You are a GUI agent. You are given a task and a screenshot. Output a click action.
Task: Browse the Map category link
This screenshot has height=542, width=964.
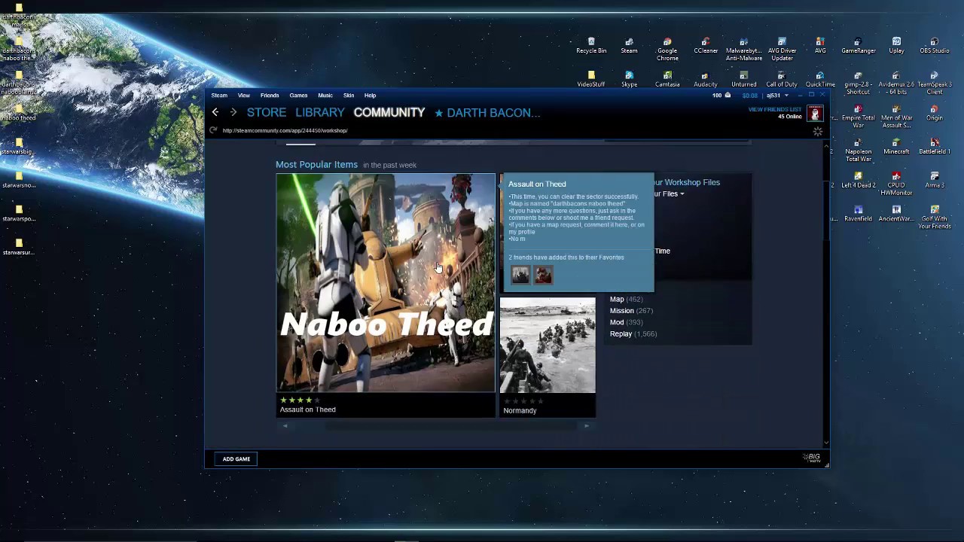617,300
